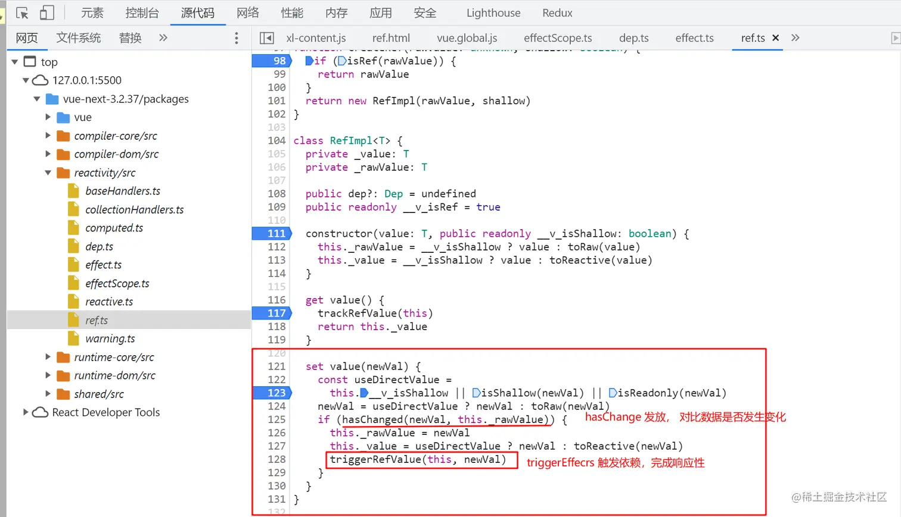901x517 pixels.
Task: Switch to the 性能 panel tab
Action: (x=292, y=12)
